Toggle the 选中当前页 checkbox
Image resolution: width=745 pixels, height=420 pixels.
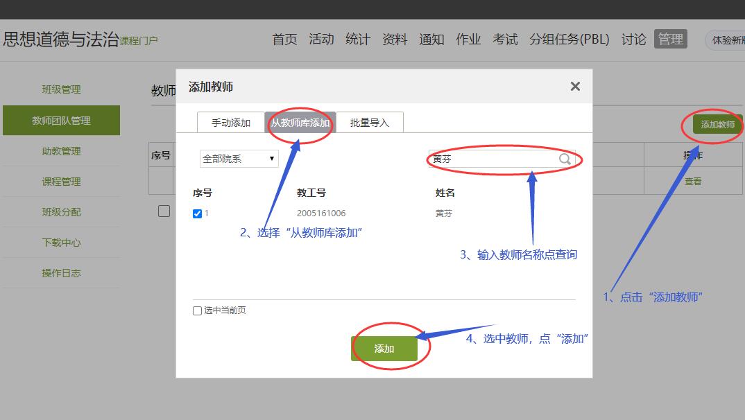coord(198,310)
